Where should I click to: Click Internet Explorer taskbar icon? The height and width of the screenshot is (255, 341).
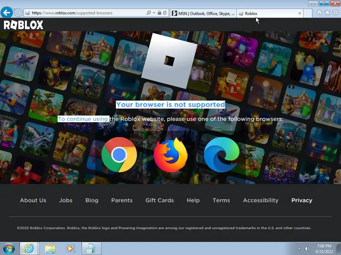[29, 248]
